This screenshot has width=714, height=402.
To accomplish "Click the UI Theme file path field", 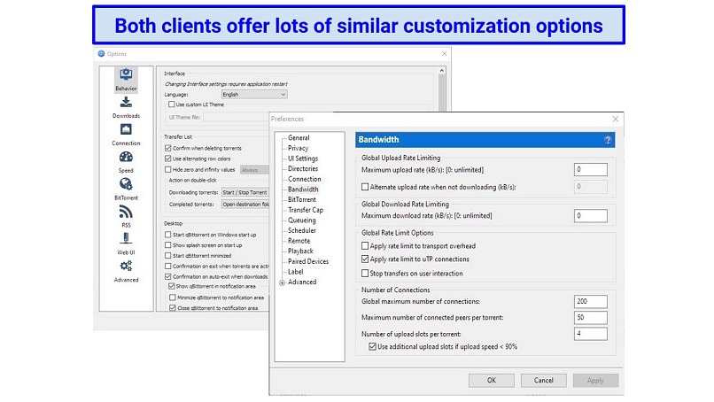I will pyautogui.click(x=237, y=117).
